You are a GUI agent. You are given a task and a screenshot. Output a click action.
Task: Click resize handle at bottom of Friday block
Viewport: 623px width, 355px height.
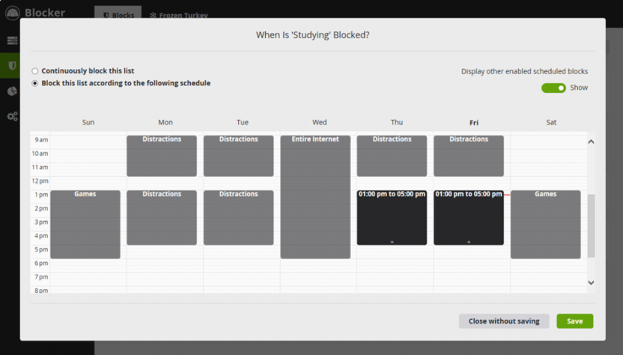coord(469,242)
